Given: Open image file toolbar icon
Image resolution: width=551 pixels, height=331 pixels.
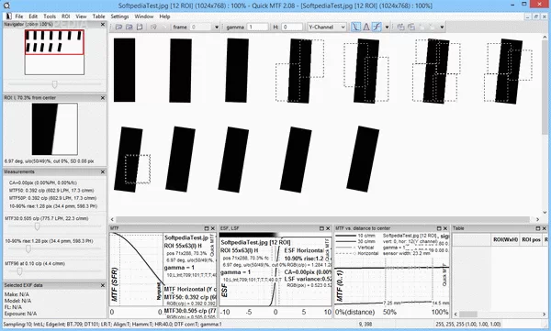Looking at the screenshot, I should pos(118,27).
